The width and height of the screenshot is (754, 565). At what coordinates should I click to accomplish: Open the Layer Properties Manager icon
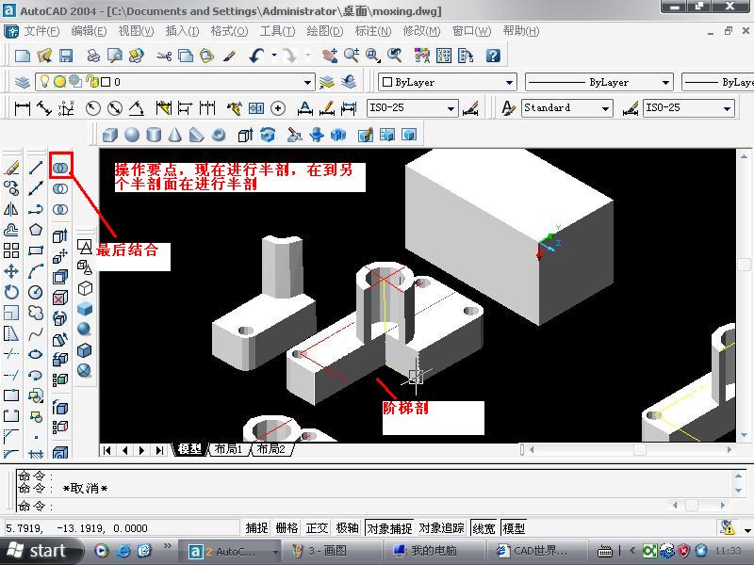[24, 82]
